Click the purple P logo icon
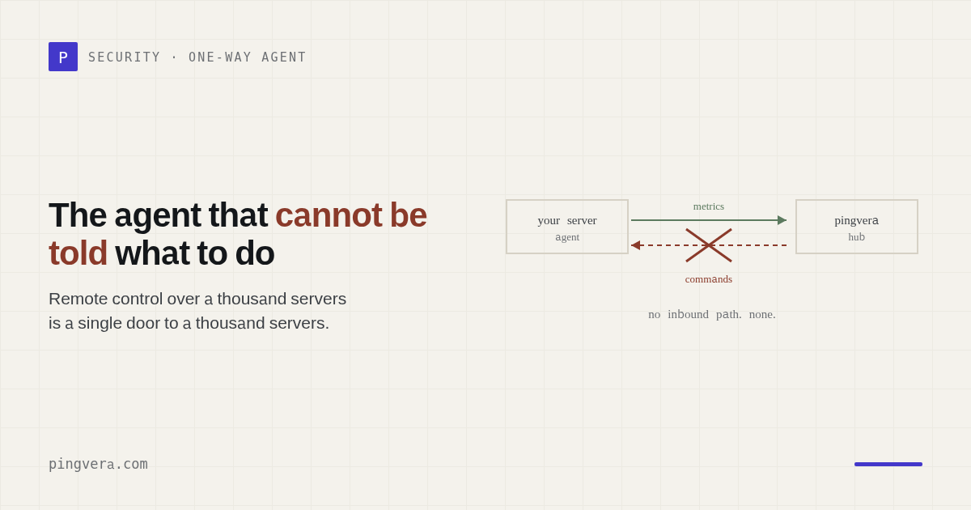 pos(63,57)
